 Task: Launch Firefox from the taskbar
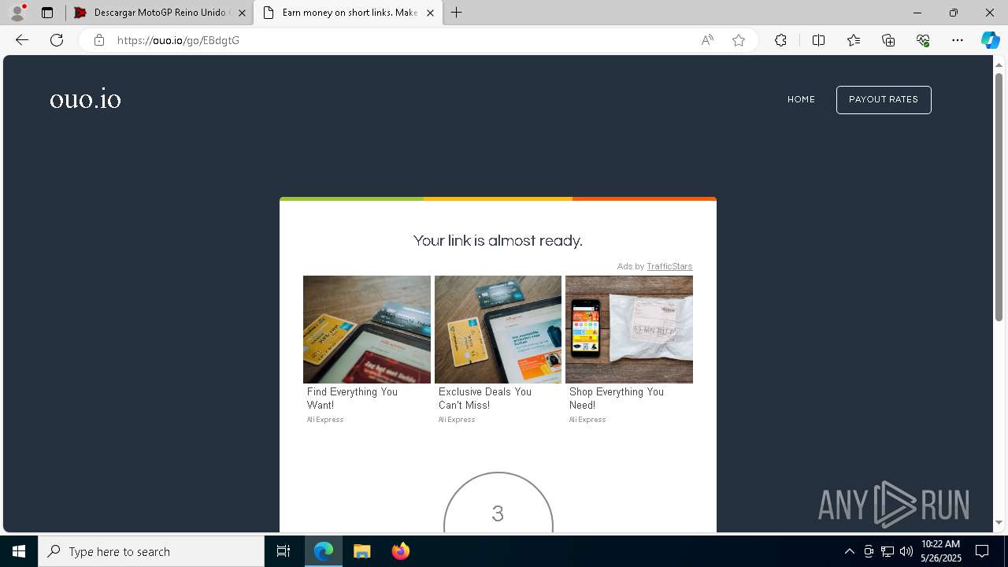400,551
